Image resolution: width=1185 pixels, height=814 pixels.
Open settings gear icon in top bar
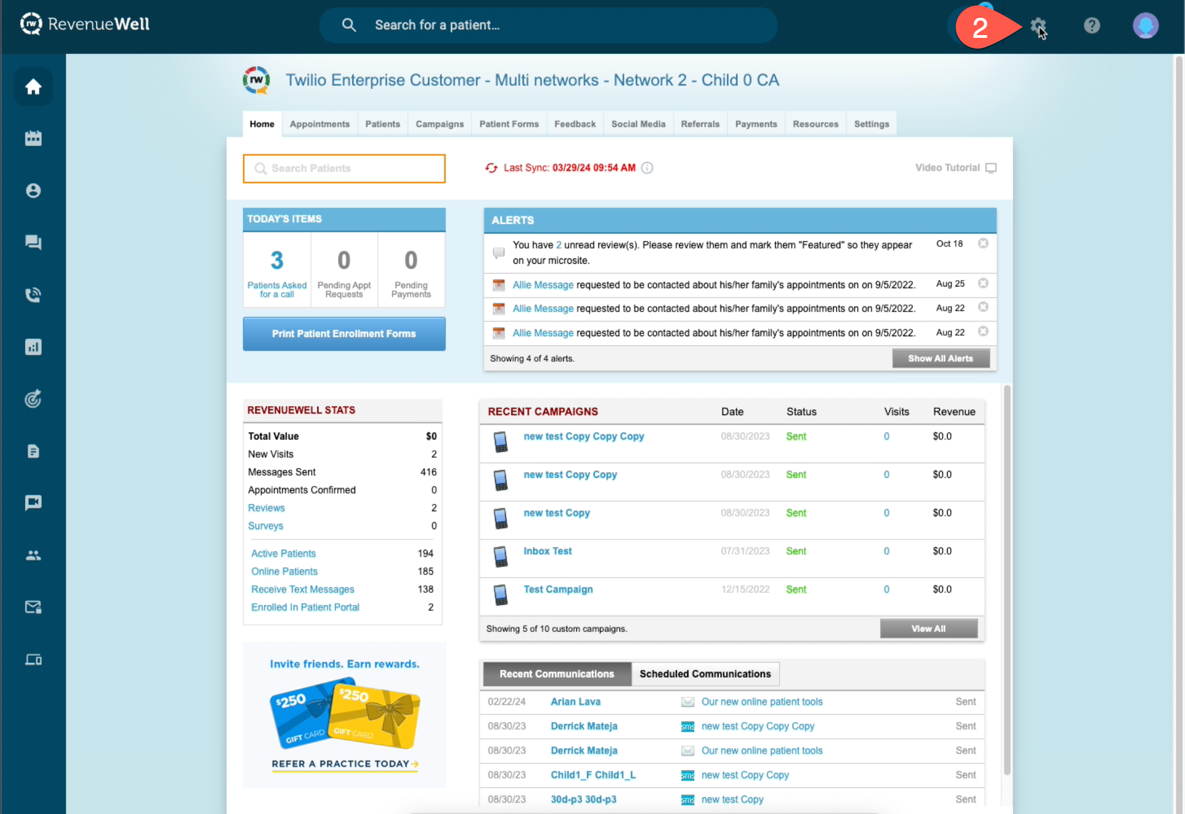tap(1037, 25)
